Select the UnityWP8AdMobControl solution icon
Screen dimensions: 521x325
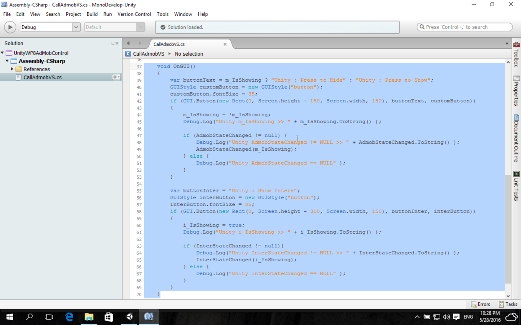click(9, 53)
